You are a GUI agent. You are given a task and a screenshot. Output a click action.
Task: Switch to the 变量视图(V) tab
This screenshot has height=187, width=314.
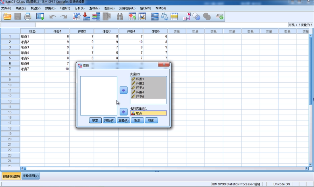coord(31,176)
